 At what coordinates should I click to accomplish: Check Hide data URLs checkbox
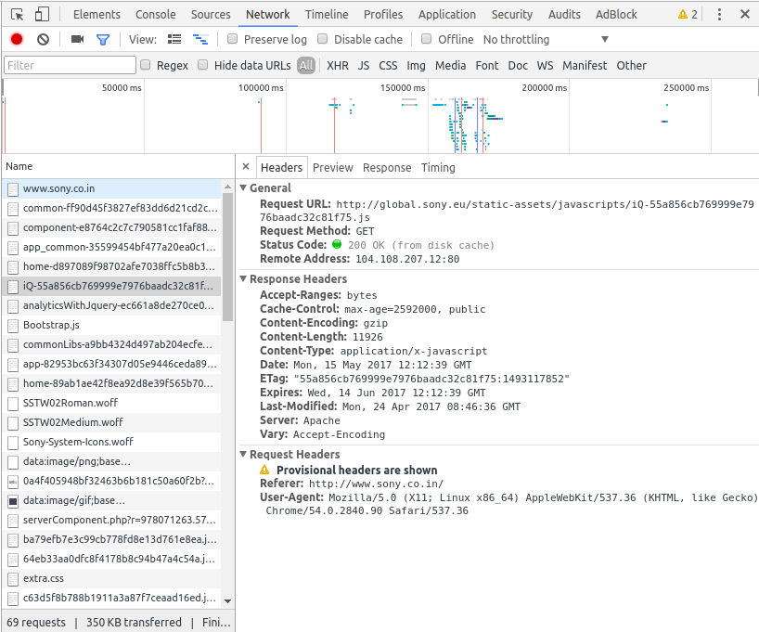[203, 65]
